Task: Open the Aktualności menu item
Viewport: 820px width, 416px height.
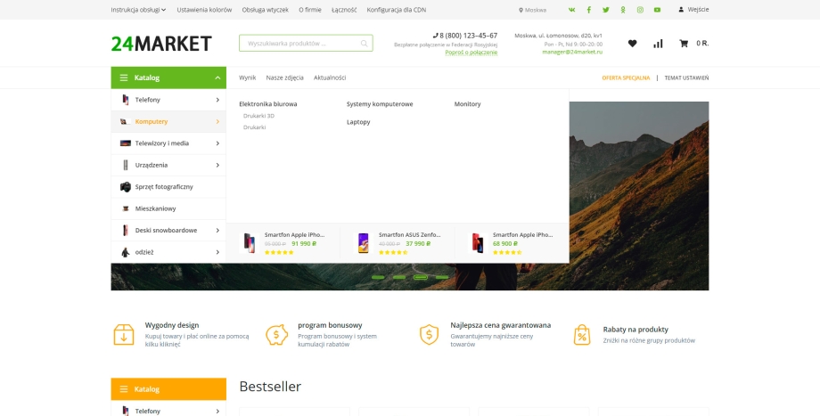Action: tap(330, 77)
